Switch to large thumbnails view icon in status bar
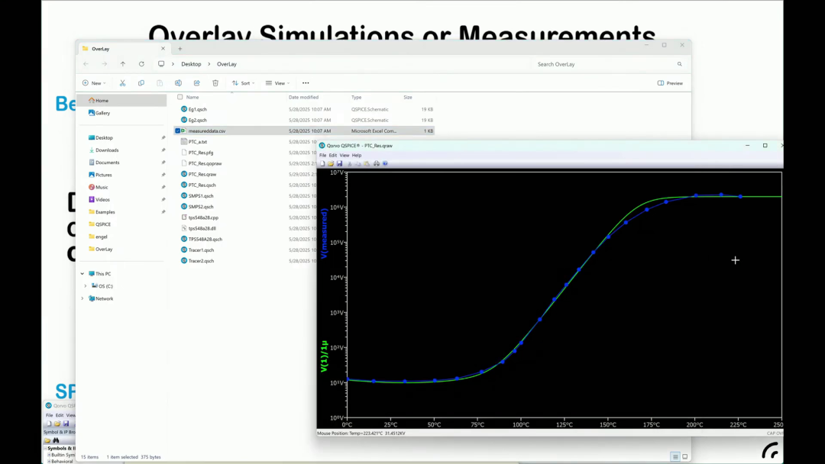 point(684,456)
